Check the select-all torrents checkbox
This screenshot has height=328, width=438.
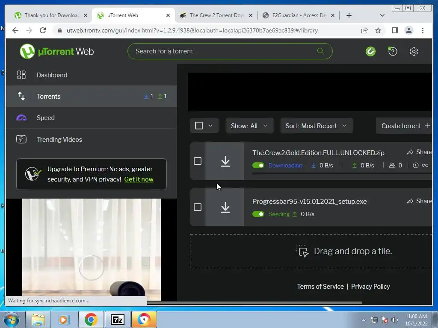(x=199, y=126)
